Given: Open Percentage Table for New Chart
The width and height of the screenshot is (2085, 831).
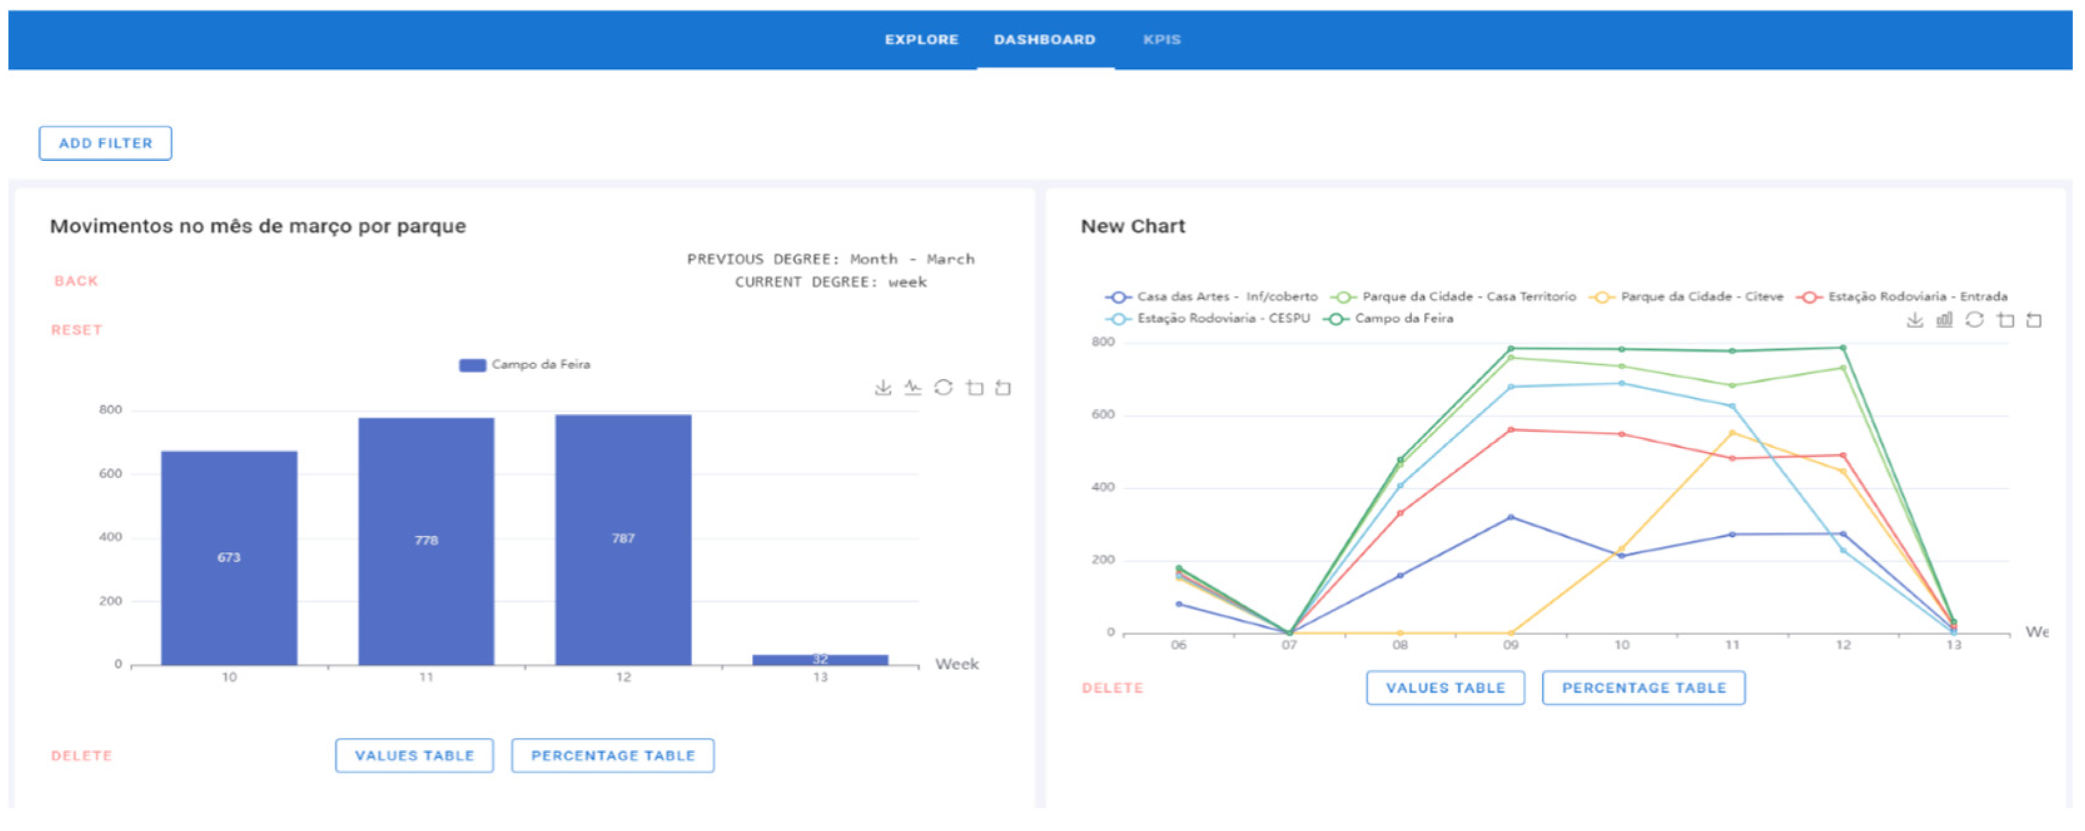Looking at the screenshot, I should [x=1643, y=688].
